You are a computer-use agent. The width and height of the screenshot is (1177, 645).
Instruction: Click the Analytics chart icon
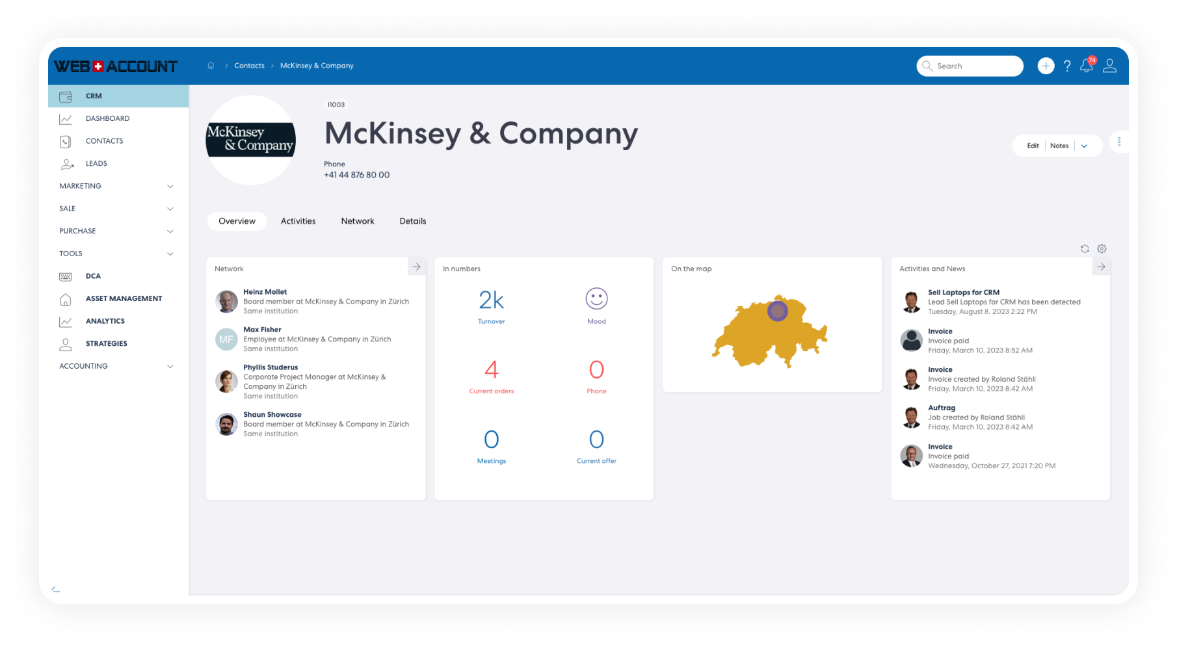(x=66, y=321)
